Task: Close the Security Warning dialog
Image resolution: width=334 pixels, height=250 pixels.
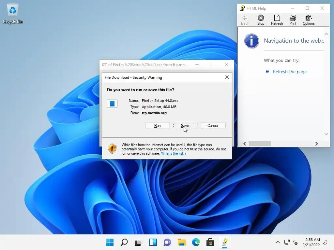Action: pos(227,77)
